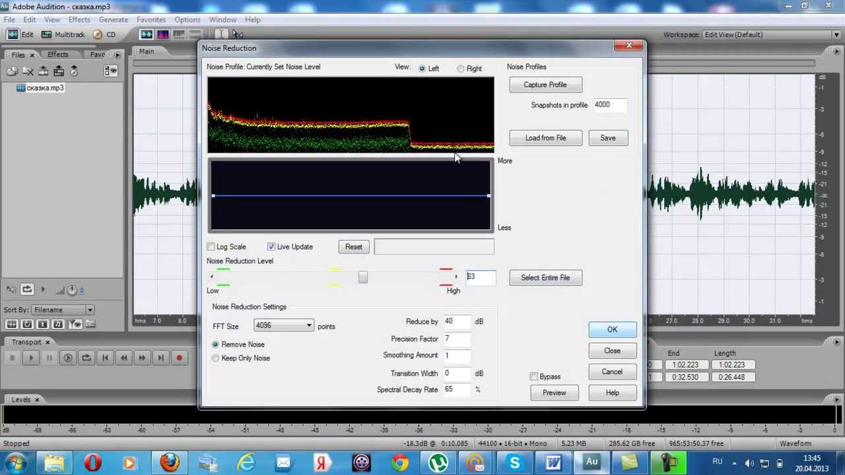Select the Right view radio button
Screen dimensions: 845x475
tap(460, 69)
